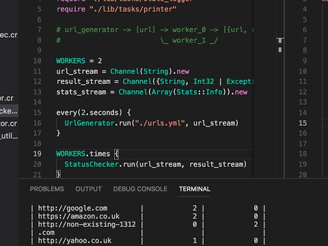Click line number 19 in left editor
The width and height of the screenshot is (328, 246).
point(38,154)
